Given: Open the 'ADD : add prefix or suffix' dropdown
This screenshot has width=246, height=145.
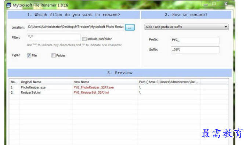Looking at the screenshot, I should coord(187,27).
